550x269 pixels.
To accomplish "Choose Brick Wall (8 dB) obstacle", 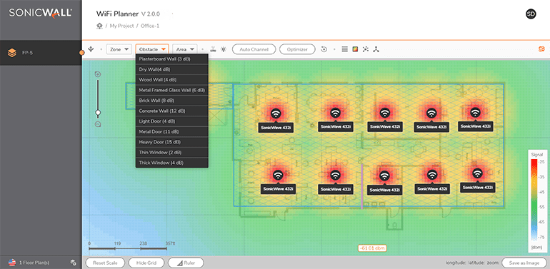I will (x=172, y=101).
